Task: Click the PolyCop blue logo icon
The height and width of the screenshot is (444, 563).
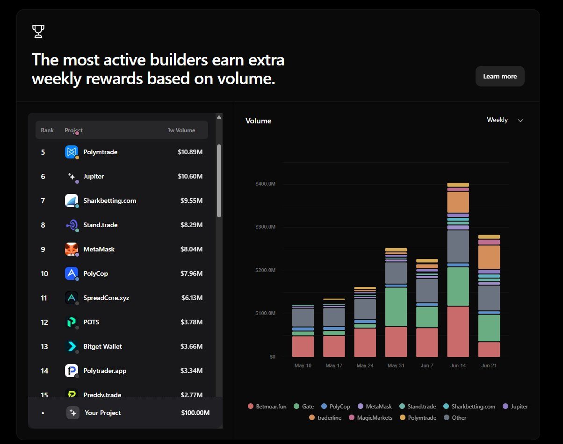Action: point(71,273)
